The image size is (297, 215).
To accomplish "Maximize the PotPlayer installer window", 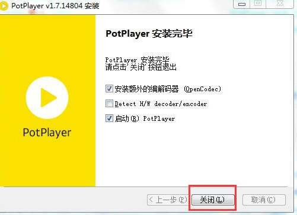I will 258,4.
